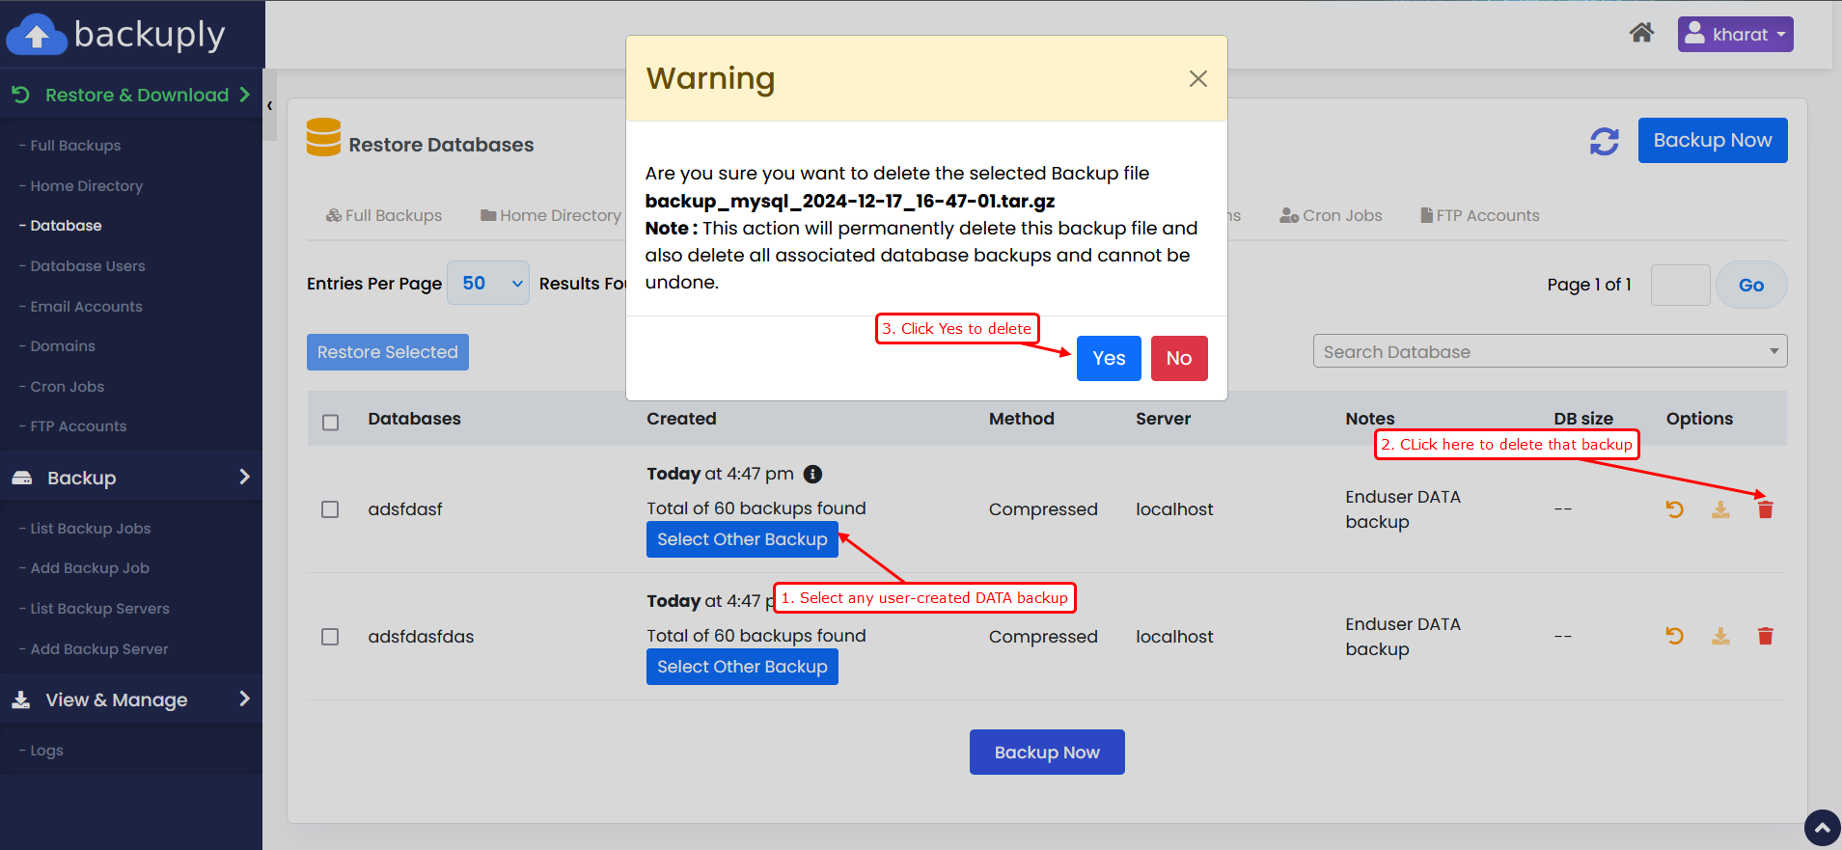Download the adsfdasf backup file
This screenshot has height=850, width=1842.
(x=1720, y=509)
